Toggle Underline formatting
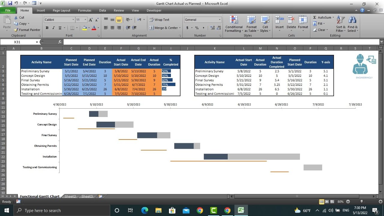The width and height of the screenshot is (384, 216). 60,28
